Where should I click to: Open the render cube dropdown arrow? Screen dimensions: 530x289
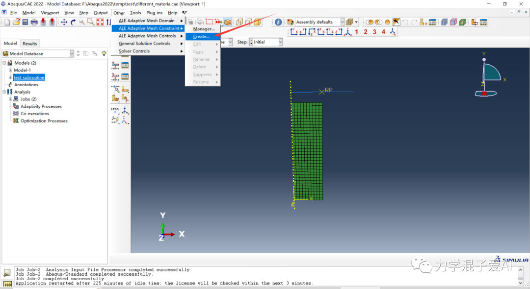[x=356, y=22]
